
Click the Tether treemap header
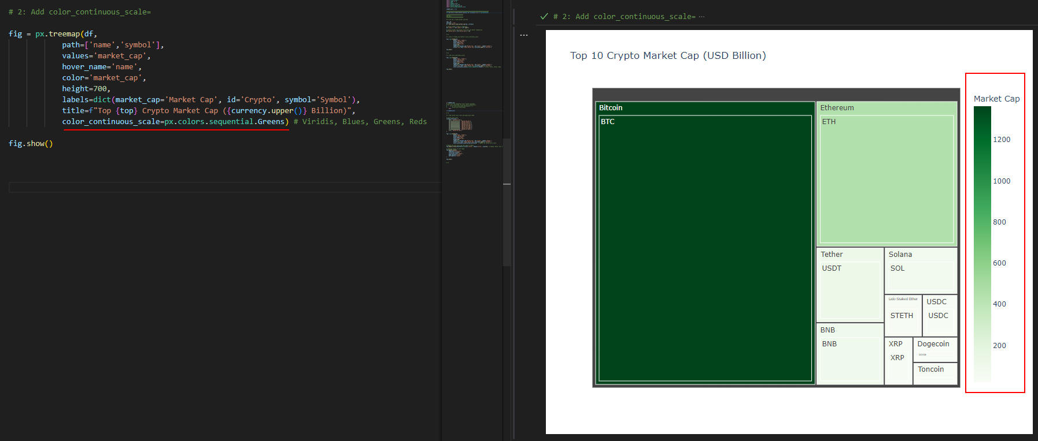(x=849, y=255)
